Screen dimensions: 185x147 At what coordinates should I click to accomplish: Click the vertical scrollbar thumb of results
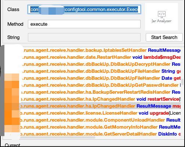[182, 82]
